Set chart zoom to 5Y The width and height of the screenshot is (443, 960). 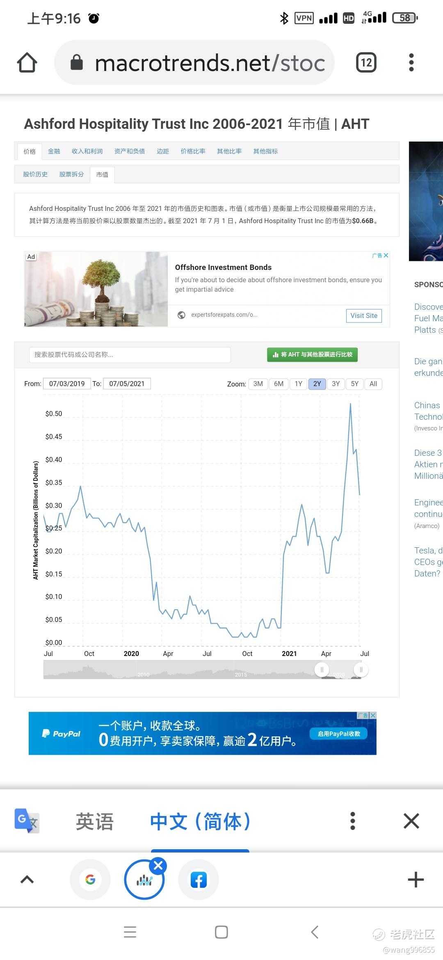[x=355, y=384]
